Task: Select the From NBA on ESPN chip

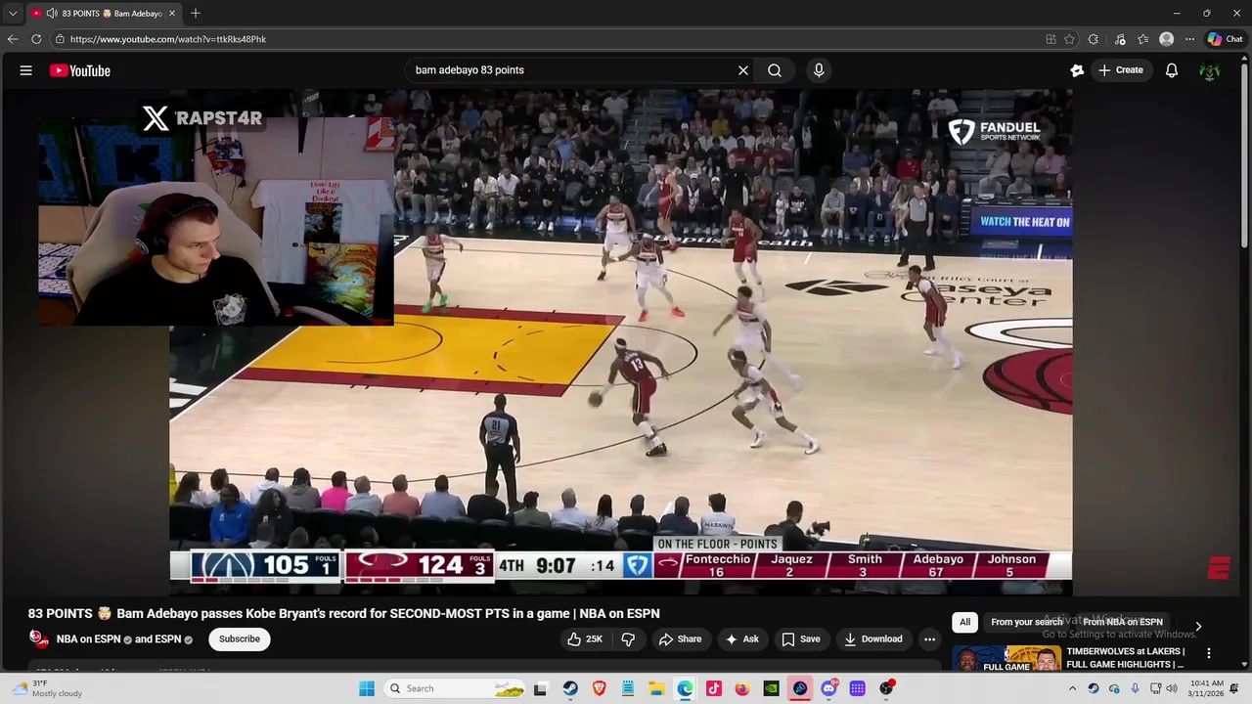Action: coord(1123,622)
